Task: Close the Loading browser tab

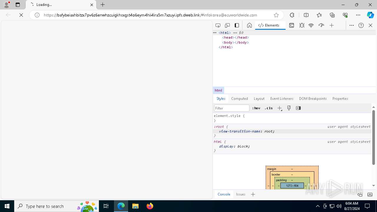Action: (x=92, y=5)
